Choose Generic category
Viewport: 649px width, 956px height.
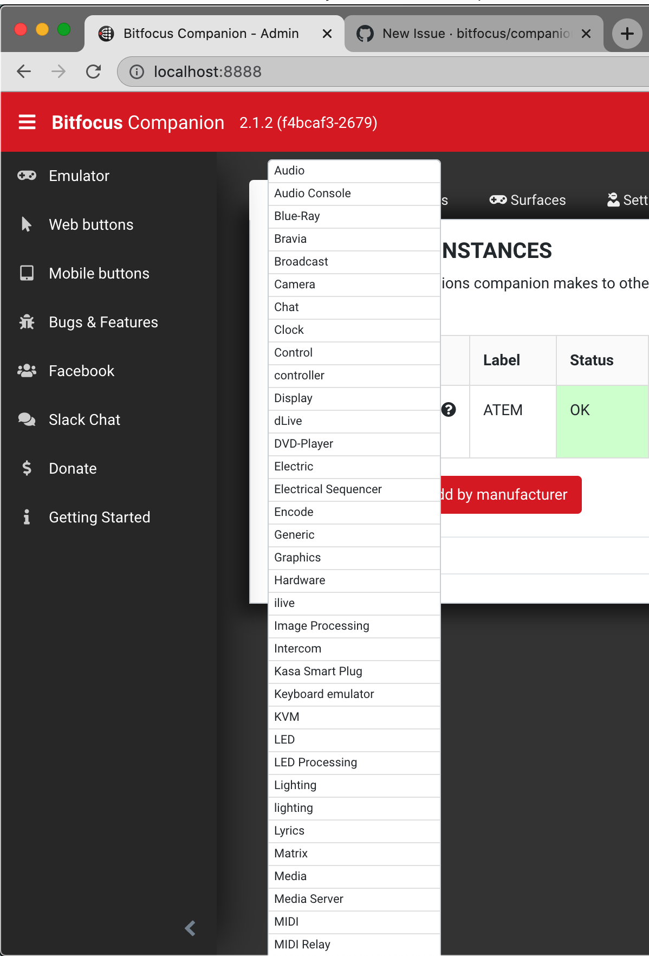354,535
